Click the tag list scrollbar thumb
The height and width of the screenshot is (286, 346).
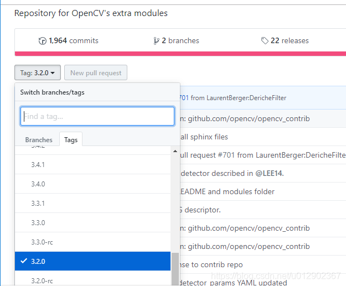pos(175,269)
